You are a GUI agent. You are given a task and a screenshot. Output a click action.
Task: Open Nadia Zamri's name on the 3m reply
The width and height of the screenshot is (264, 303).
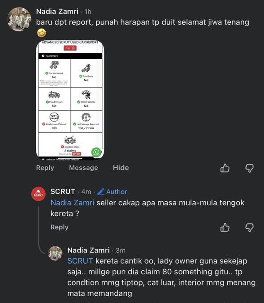coord(88,251)
